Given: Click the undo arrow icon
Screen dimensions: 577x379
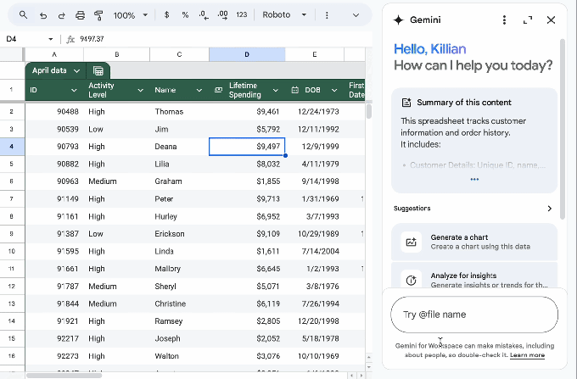Looking at the screenshot, I should tap(42, 15).
